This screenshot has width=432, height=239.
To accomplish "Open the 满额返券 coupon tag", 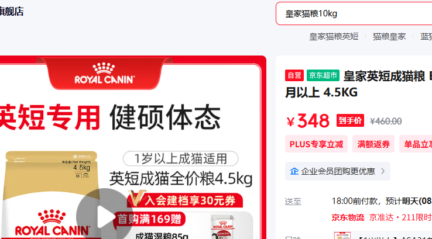I will pyautogui.click(x=373, y=144).
